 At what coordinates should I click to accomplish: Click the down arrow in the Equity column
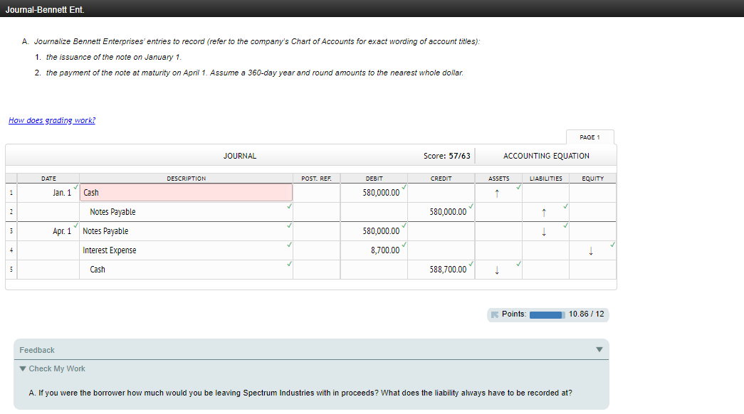coord(592,250)
